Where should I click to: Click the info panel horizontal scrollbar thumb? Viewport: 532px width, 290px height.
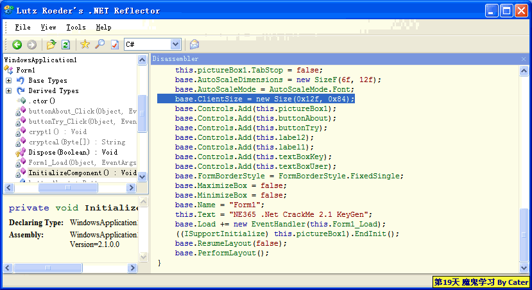click(48, 268)
